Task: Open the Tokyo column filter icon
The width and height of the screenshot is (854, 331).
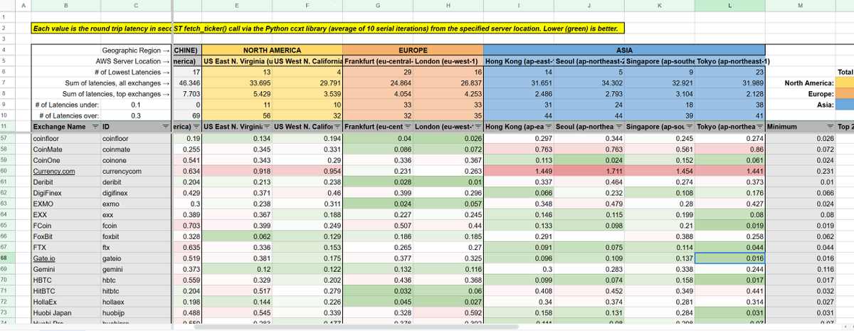Action: coord(759,126)
